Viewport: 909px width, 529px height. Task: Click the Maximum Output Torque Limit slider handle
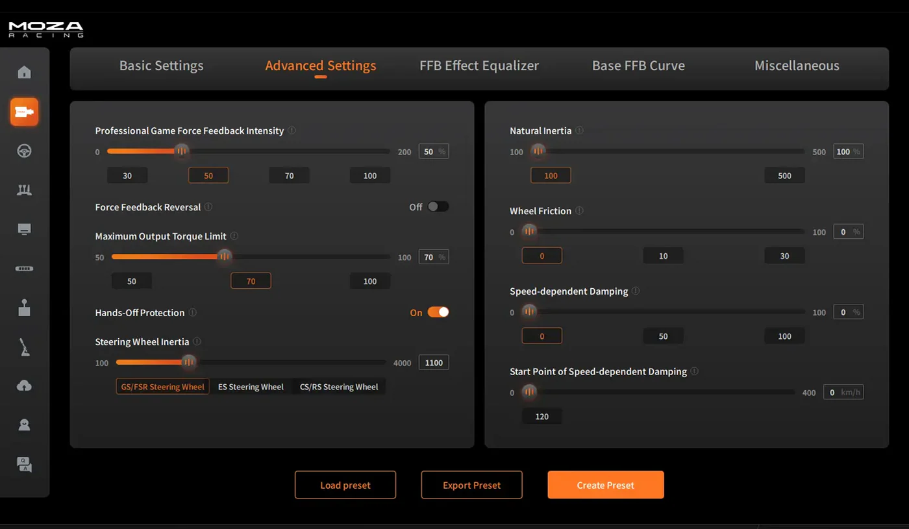[x=224, y=256]
